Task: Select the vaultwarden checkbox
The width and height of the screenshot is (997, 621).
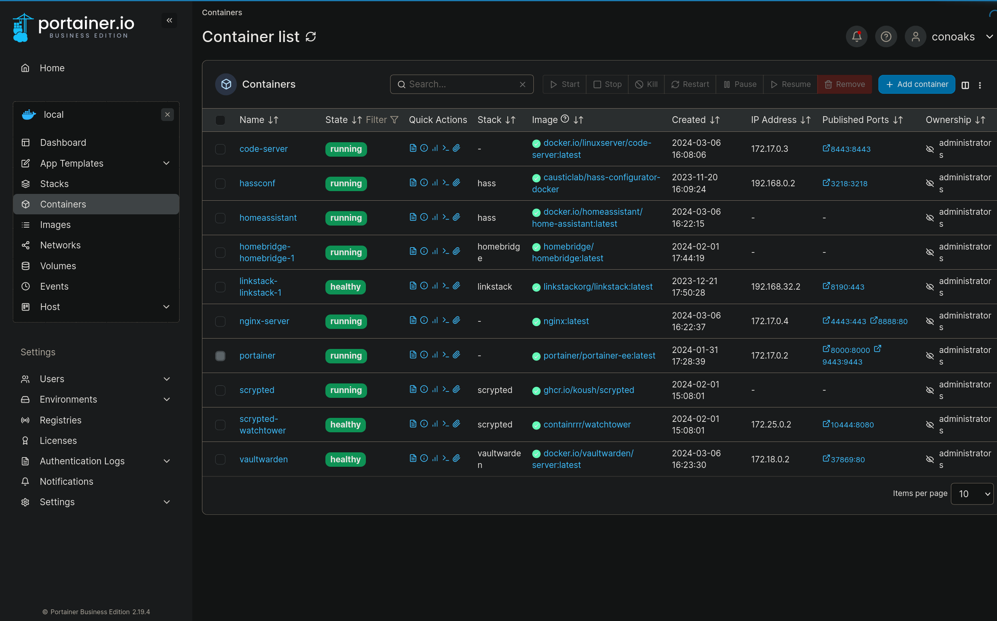Action: click(x=220, y=459)
